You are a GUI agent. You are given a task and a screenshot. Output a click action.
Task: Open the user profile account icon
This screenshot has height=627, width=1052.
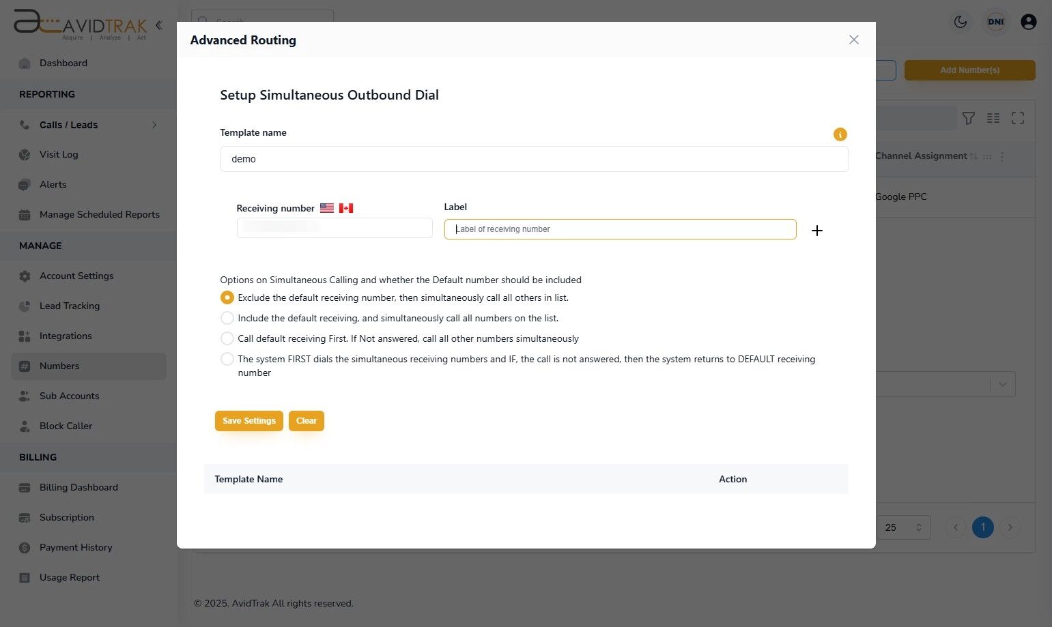tap(1029, 22)
